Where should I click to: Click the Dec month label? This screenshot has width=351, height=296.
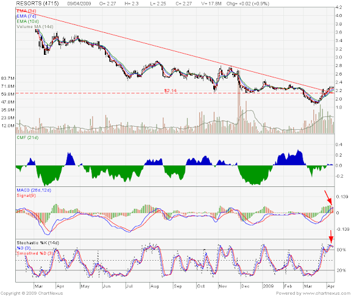tap(246, 286)
